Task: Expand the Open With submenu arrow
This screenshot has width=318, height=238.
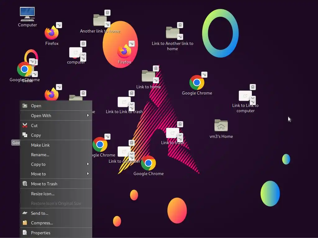Action: [88, 115]
